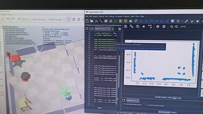Browse editor tabs folder icon
This screenshot has width=203, height=114.
(87, 28)
